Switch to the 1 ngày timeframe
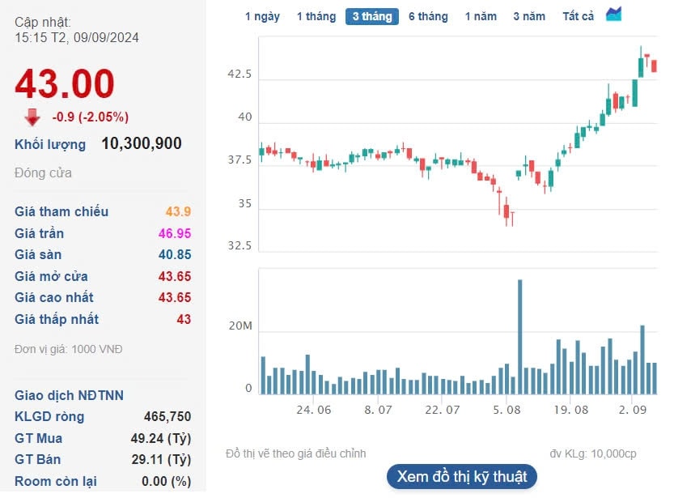674x498 pixels. pos(262,16)
